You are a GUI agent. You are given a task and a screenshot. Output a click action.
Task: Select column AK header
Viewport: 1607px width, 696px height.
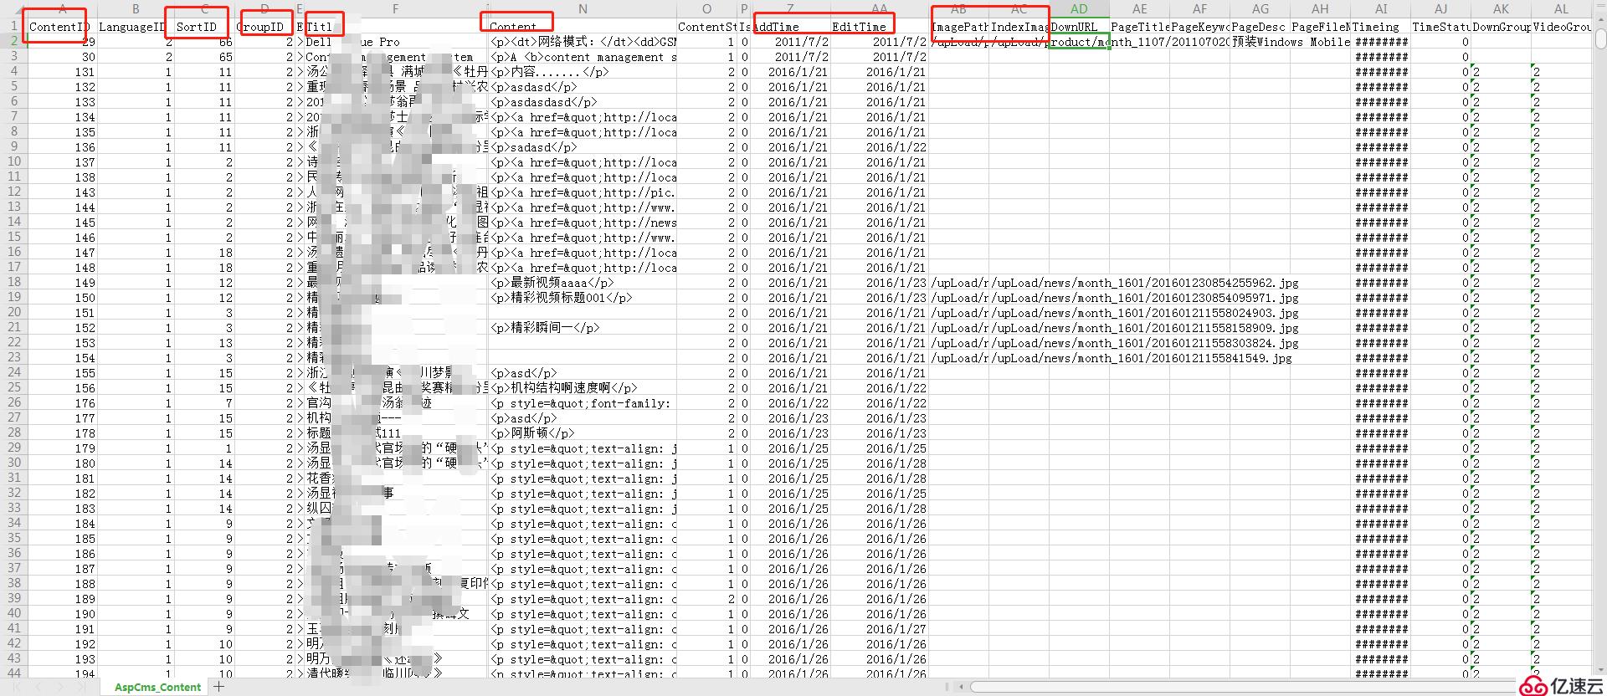pos(1502,9)
